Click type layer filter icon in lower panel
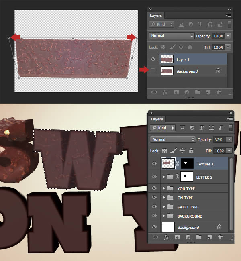Screen dimensions: 241x261 coord(201,128)
